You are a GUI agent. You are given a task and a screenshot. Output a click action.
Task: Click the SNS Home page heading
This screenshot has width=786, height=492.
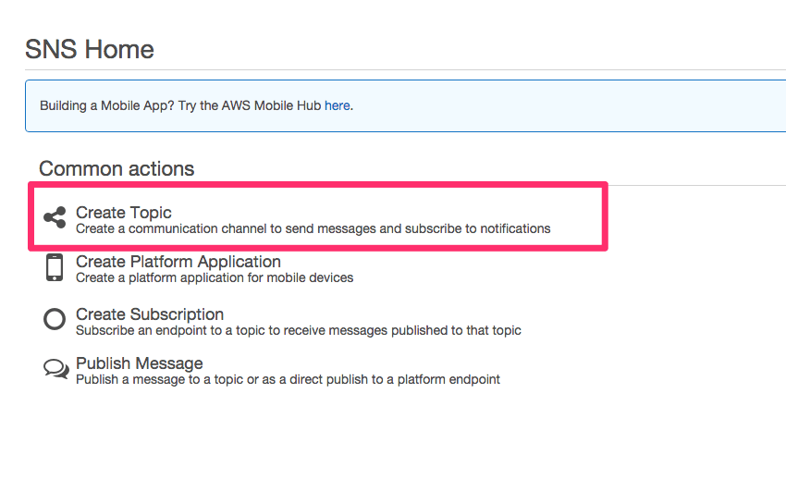pyautogui.click(x=89, y=49)
